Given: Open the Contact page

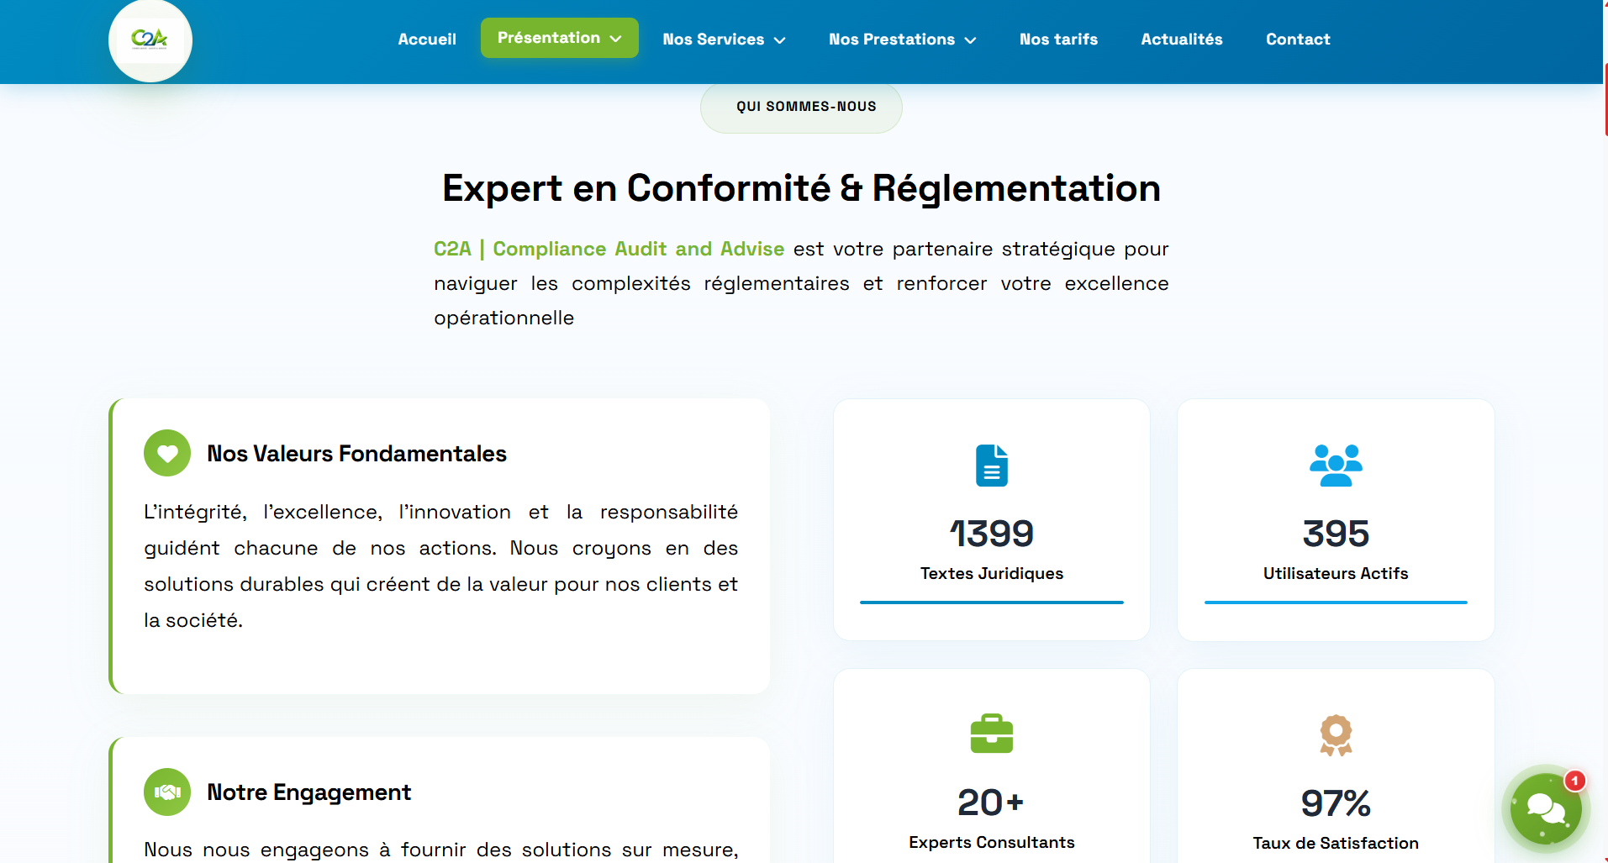Looking at the screenshot, I should click(1298, 39).
